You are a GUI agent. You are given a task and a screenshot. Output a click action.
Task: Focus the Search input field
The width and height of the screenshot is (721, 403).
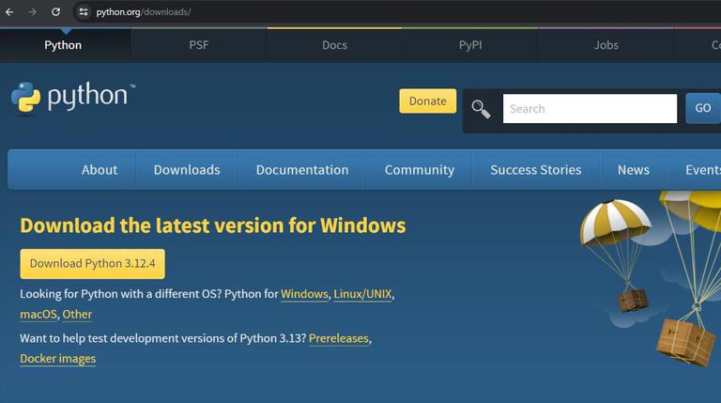[x=590, y=109]
